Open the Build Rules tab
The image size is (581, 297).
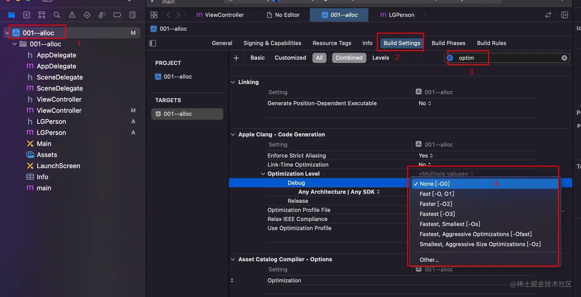point(491,43)
